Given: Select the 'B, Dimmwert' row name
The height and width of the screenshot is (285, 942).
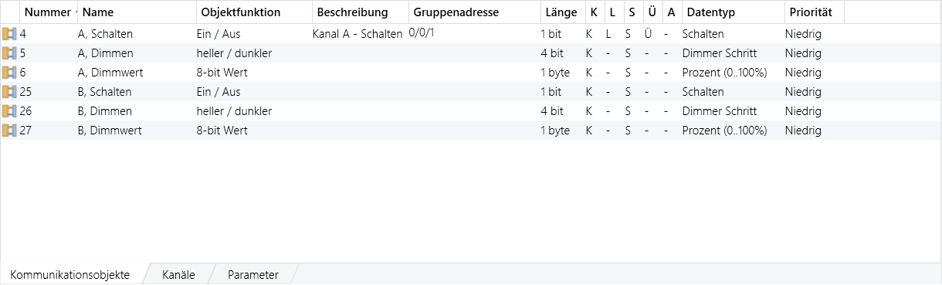Looking at the screenshot, I should click(x=107, y=131).
